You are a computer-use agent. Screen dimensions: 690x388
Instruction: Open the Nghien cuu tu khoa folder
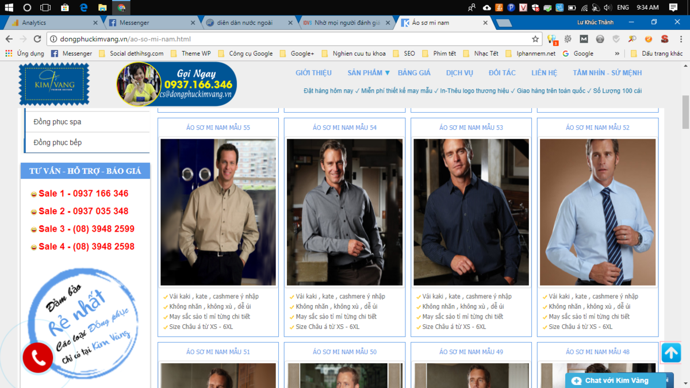(354, 53)
